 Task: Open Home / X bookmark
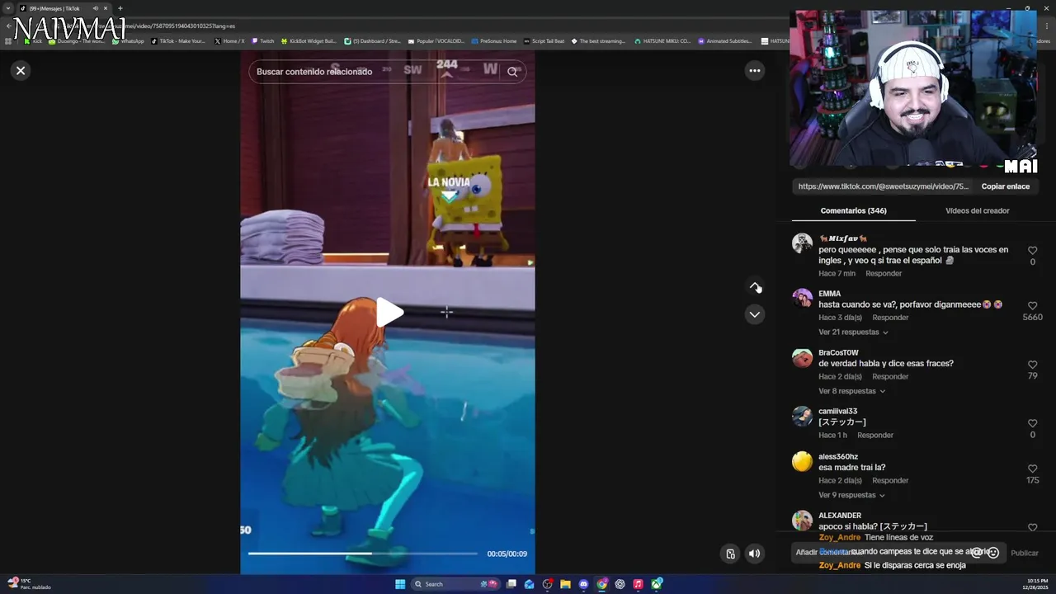coord(229,40)
